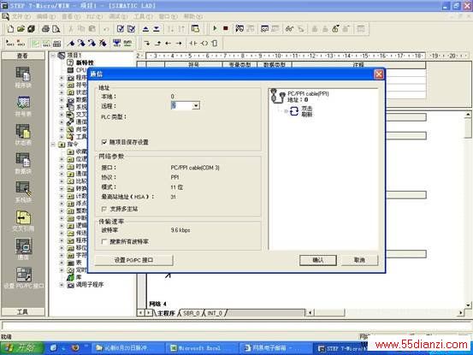Open 符号表 in the 查看 navigation bar
This screenshot has height=355, width=473.
coord(23,106)
